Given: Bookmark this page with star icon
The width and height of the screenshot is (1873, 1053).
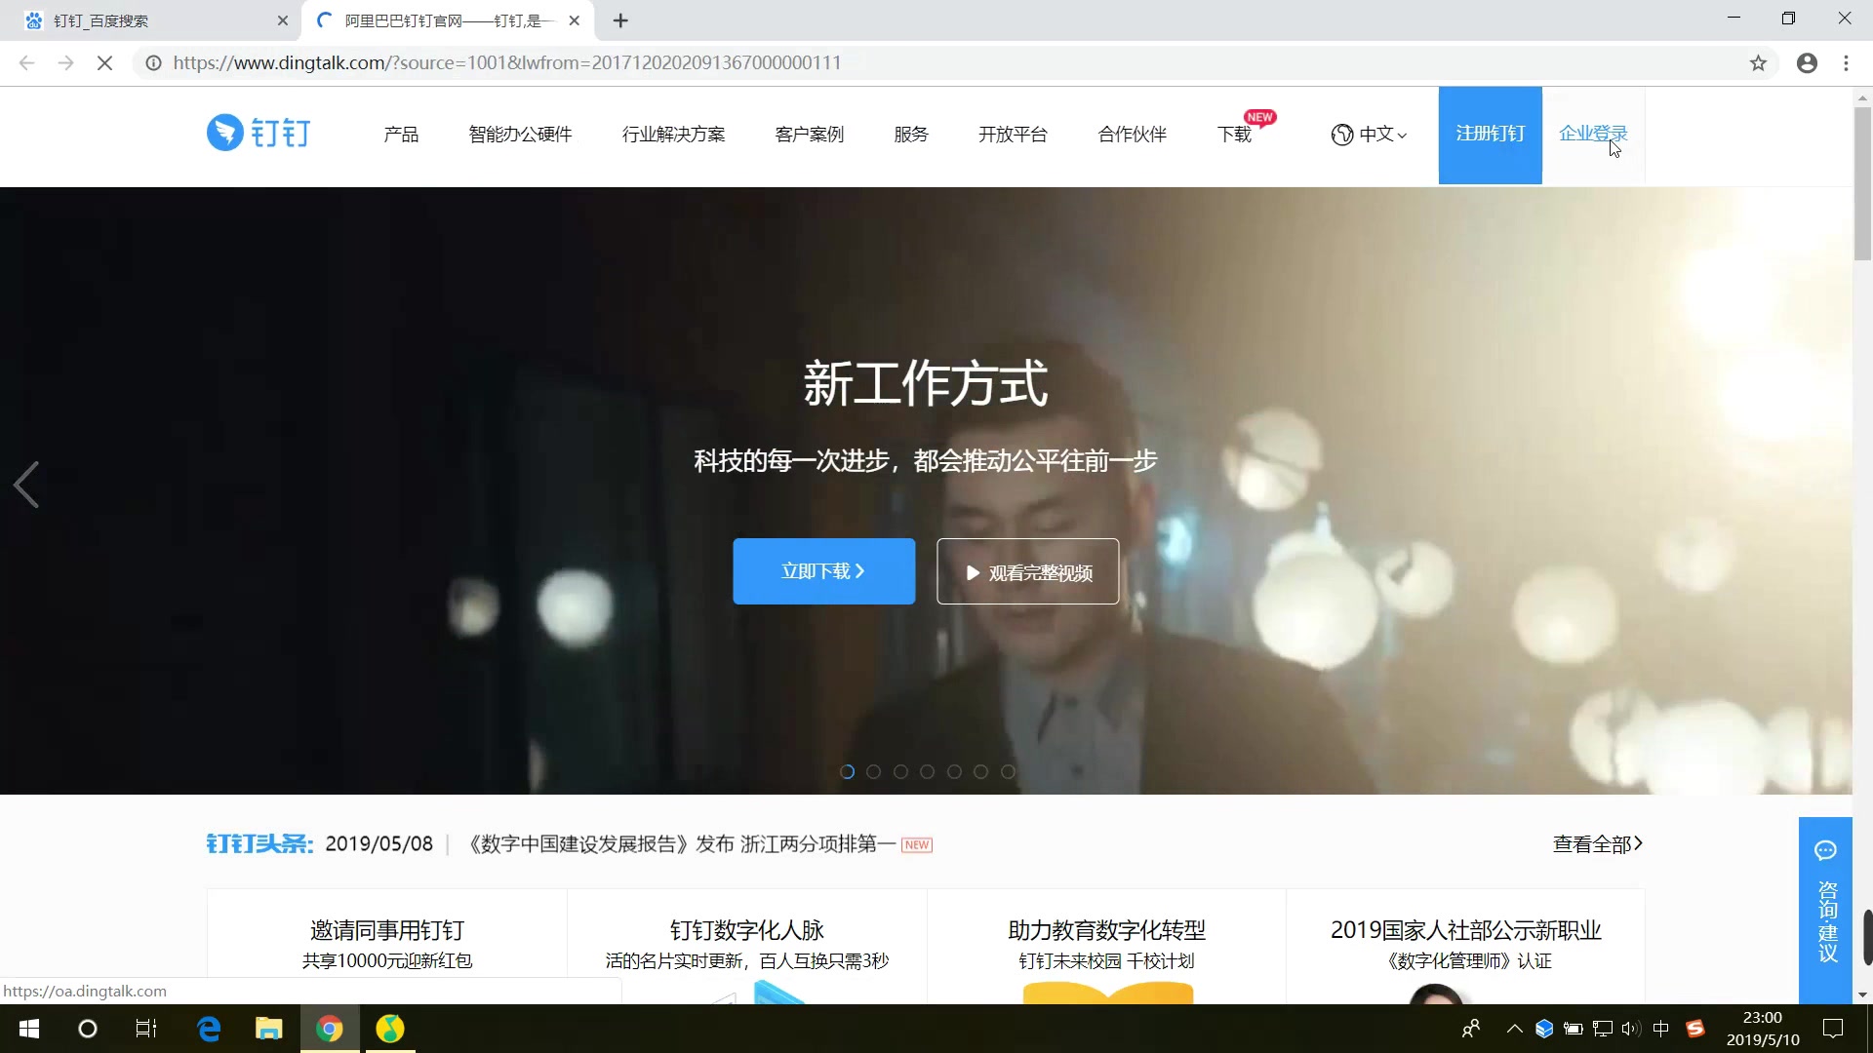Looking at the screenshot, I should (1758, 63).
